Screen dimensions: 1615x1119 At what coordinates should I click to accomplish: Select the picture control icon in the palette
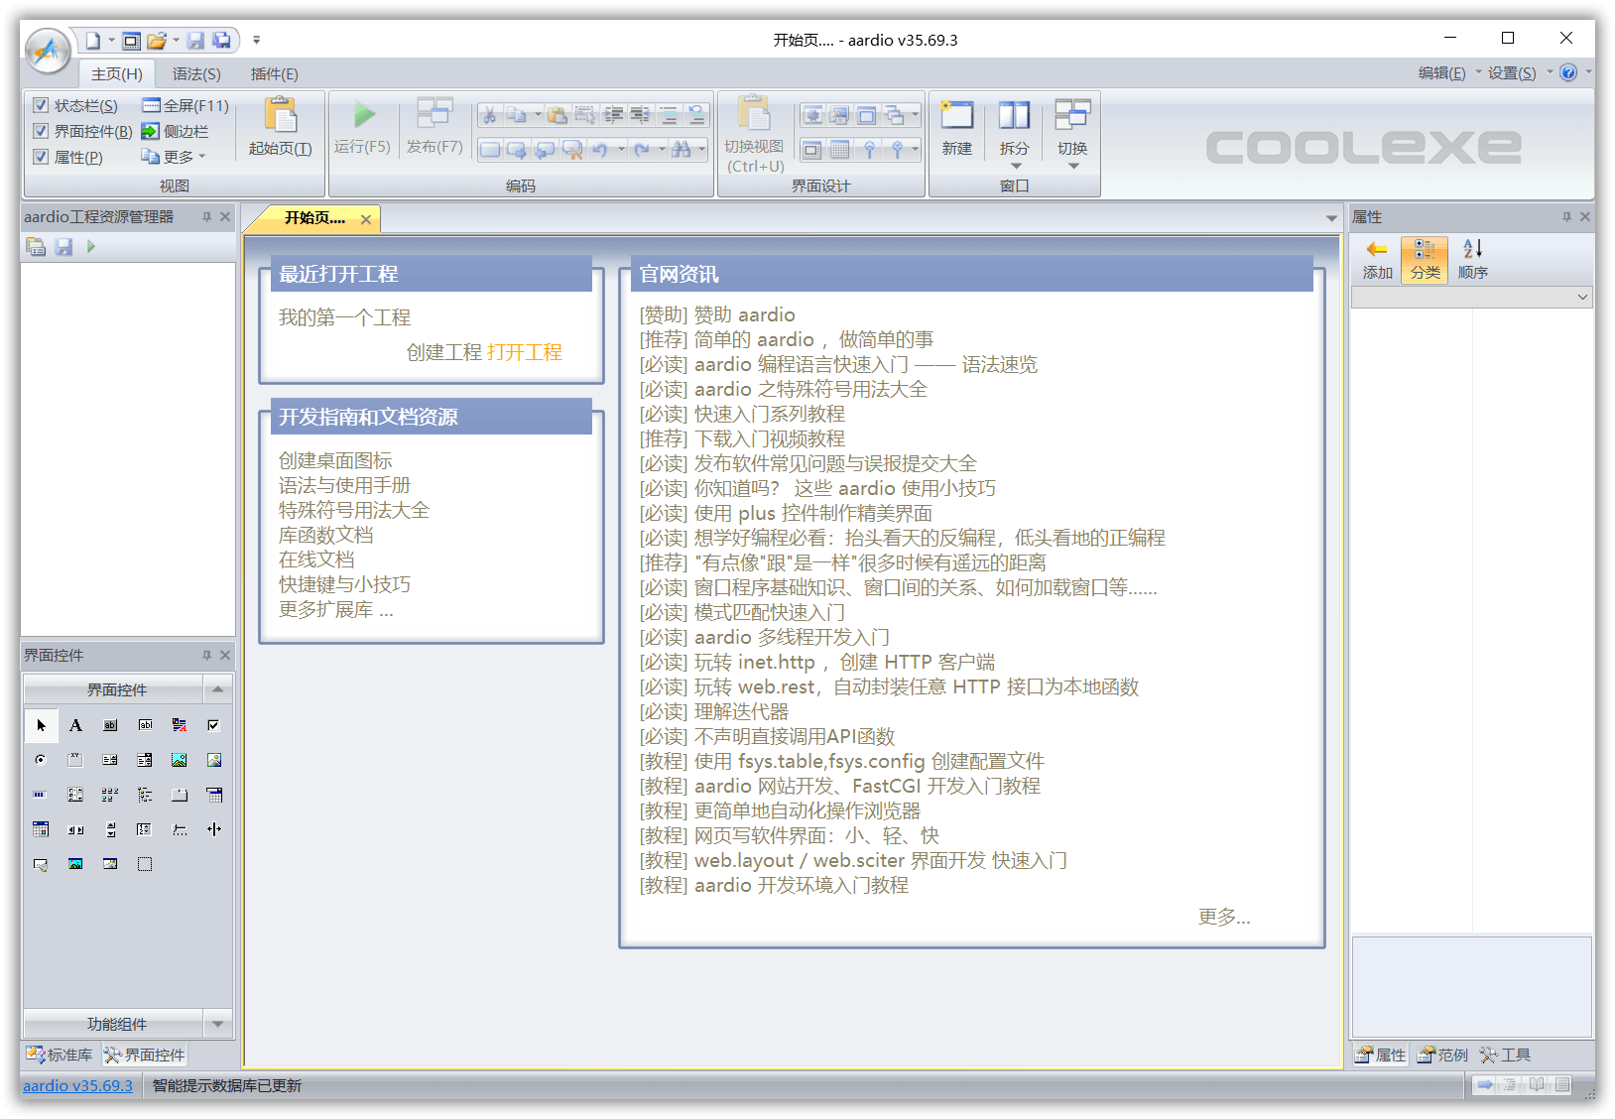point(180,760)
